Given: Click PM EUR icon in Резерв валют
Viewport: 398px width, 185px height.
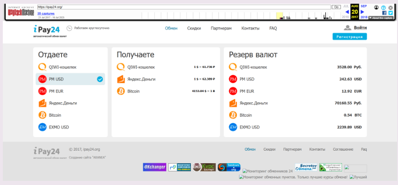Looking at the screenshot, I should coord(233,91).
